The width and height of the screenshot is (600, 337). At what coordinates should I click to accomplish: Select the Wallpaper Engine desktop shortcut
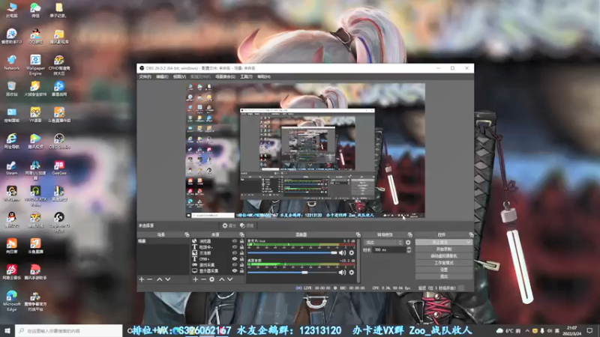35,64
